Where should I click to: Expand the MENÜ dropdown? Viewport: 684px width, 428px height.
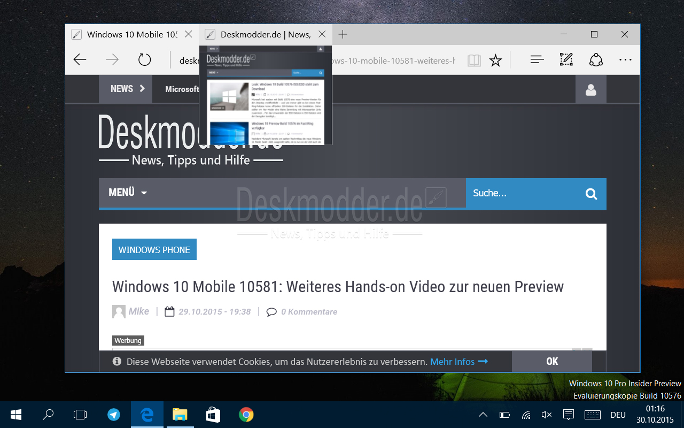pyautogui.click(x=128, y=193)
